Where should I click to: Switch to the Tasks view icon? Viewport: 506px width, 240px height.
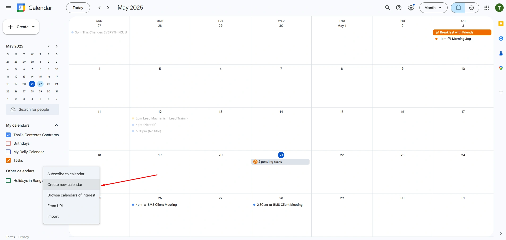coord(471,8)
